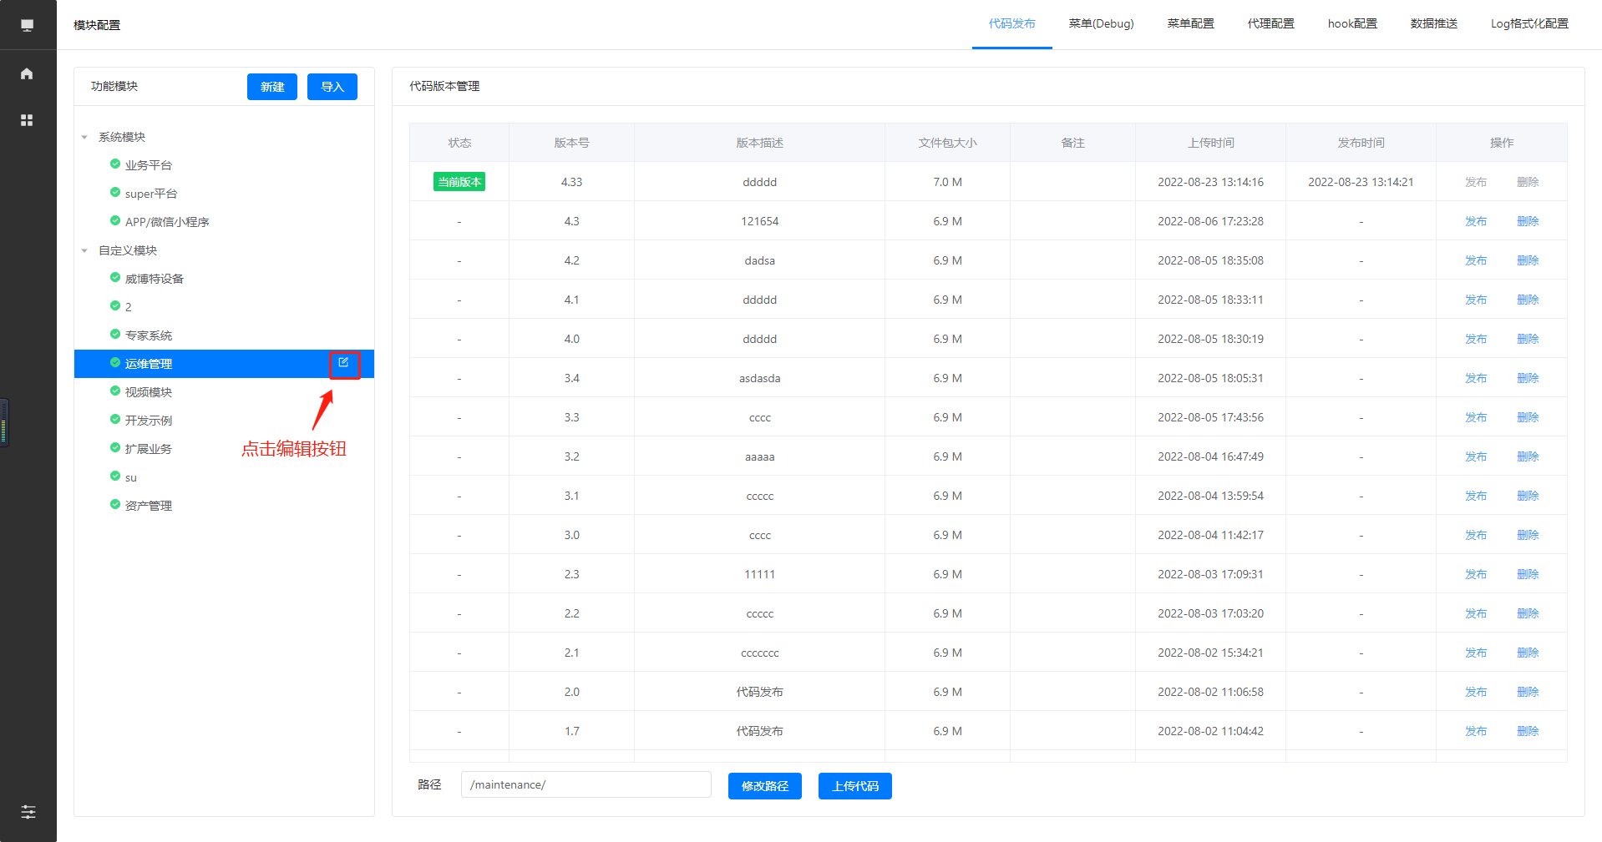
Task: Click 修改路径 button
Action: [x=764, y=786]
